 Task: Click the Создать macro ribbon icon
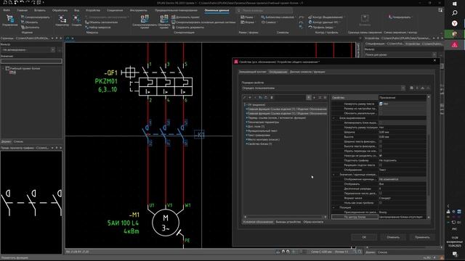pos(76,21)
